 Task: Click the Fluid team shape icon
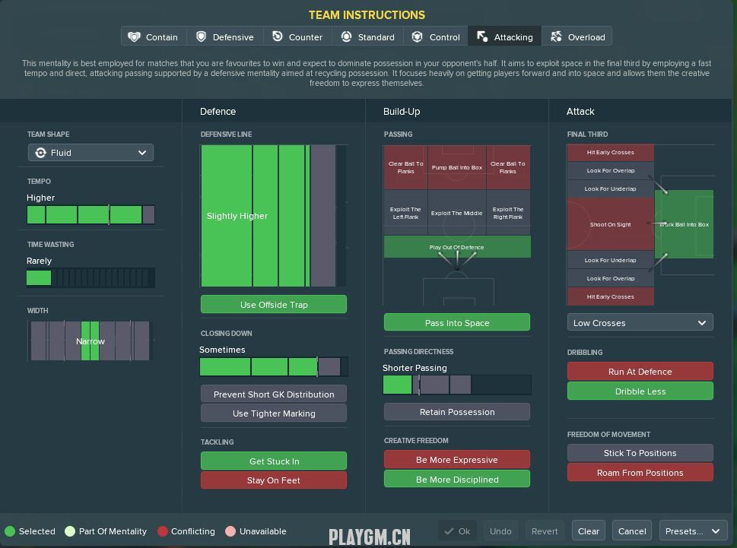tap(41, 153)
